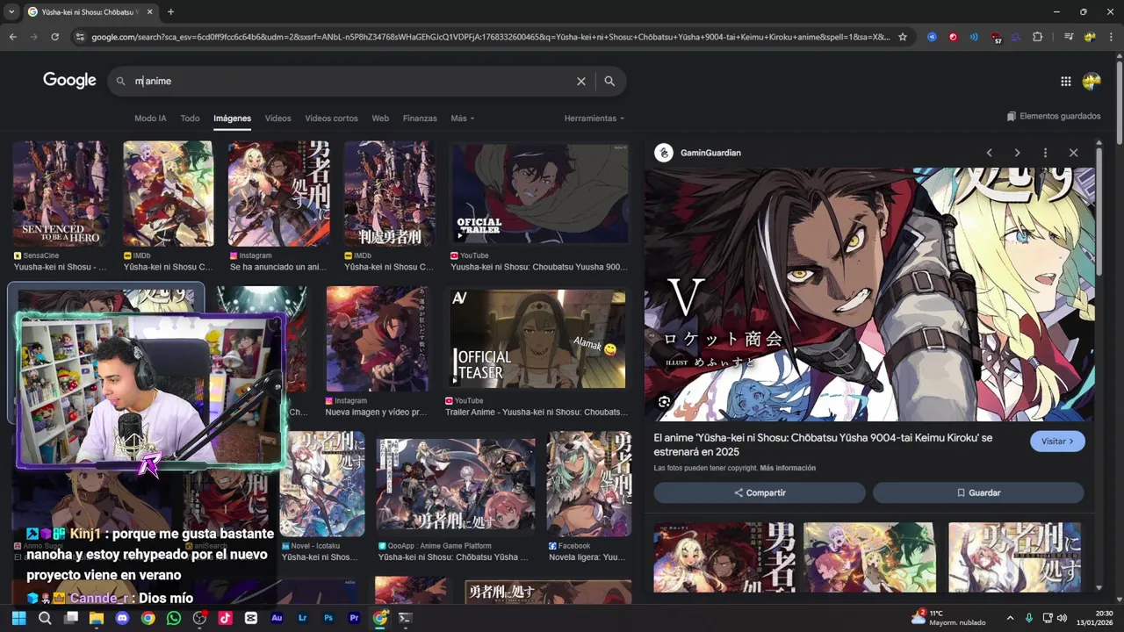The image size is (1124, 632).
Task: Go back to the previous page
Action: coord(12,37)
